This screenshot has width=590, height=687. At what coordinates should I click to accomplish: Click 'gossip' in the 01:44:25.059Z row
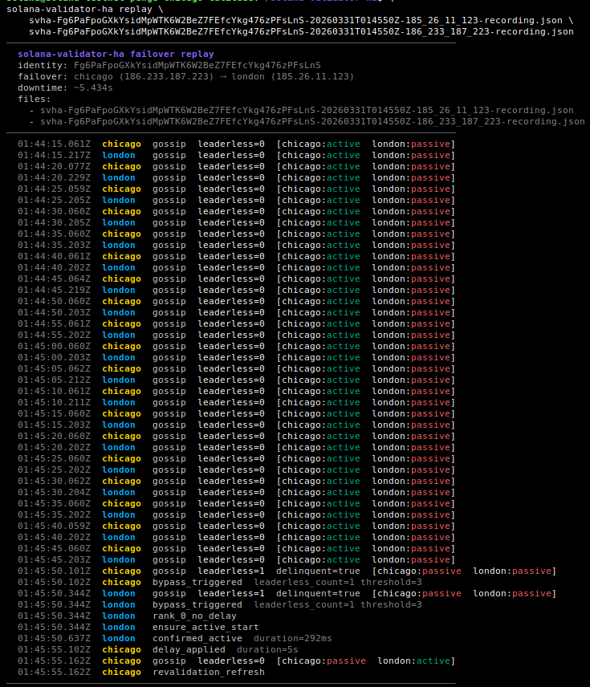pos(169,189)
